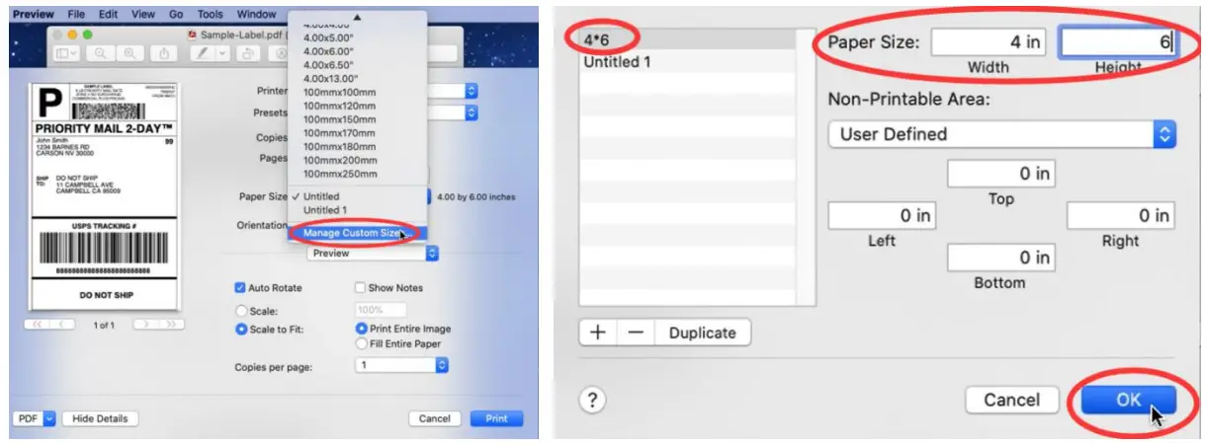Enable the Show Notes checkbox
Screen dimensions: 1205x444
point(360,288)
